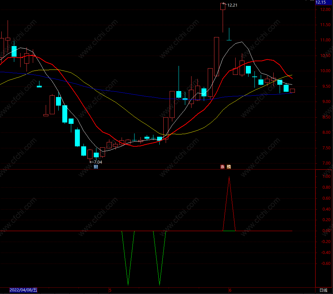Viewport: 333px width, 294px height.
Task: Select the candlestick at the 12.21 high
Action: (x=223, y=7)
